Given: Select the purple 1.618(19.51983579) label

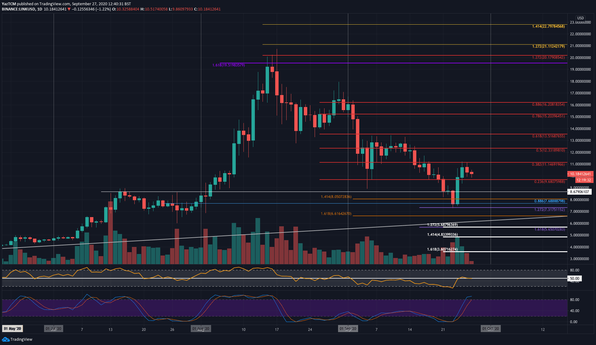Looking at the screenshot, I should click(x=229, y=65).
